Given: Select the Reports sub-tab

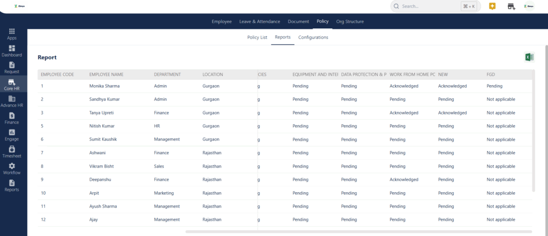Looking at the screenshot, I should coord(283,37).
